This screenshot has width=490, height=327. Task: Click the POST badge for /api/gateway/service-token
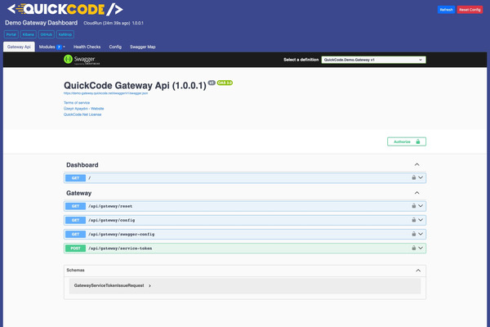pyautogui.click(x=75, y=249)
